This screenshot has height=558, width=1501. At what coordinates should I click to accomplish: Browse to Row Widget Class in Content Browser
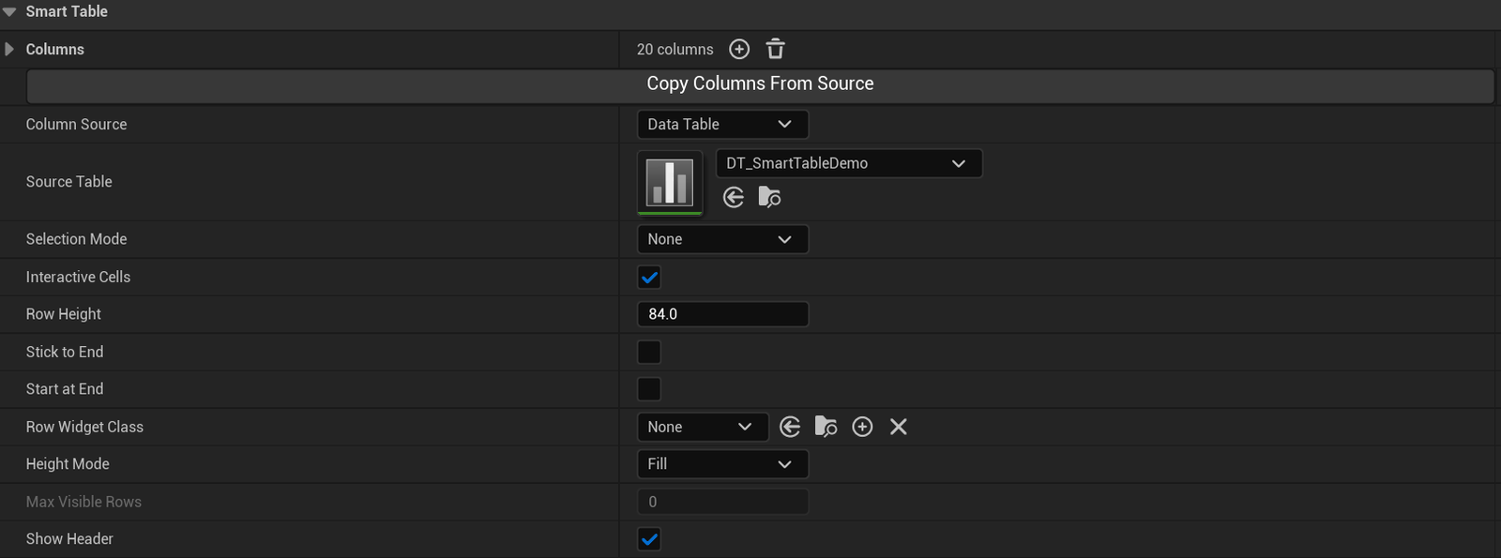point(826,427)
